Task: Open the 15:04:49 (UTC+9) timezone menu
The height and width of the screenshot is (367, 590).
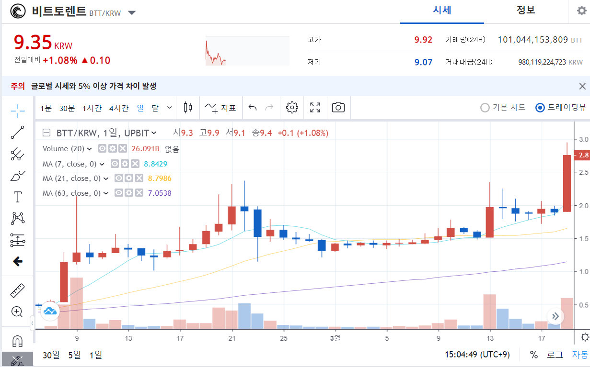Action: (477, 355)
